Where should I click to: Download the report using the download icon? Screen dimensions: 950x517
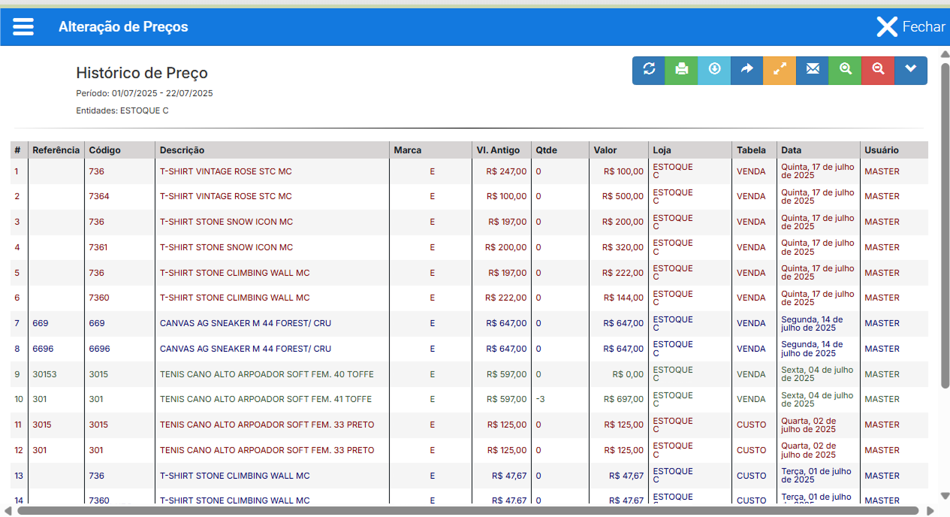click(714, 70)
